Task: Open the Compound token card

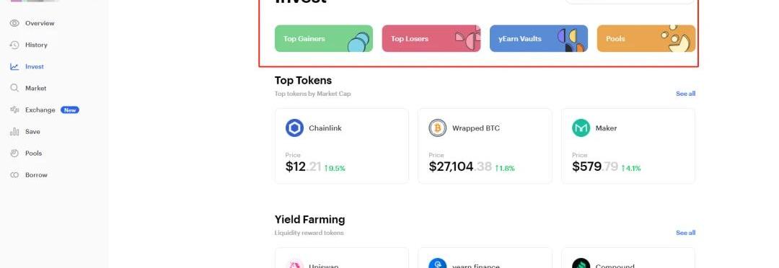Action: click(x=628, y=258)
